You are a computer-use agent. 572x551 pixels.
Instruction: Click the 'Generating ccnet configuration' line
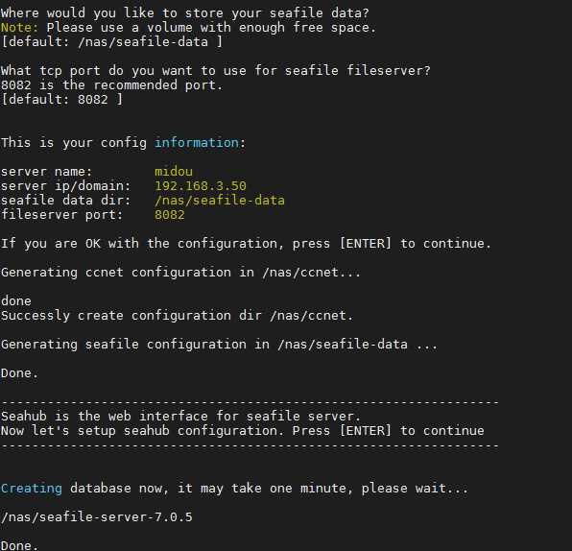[x=180, y=273]
